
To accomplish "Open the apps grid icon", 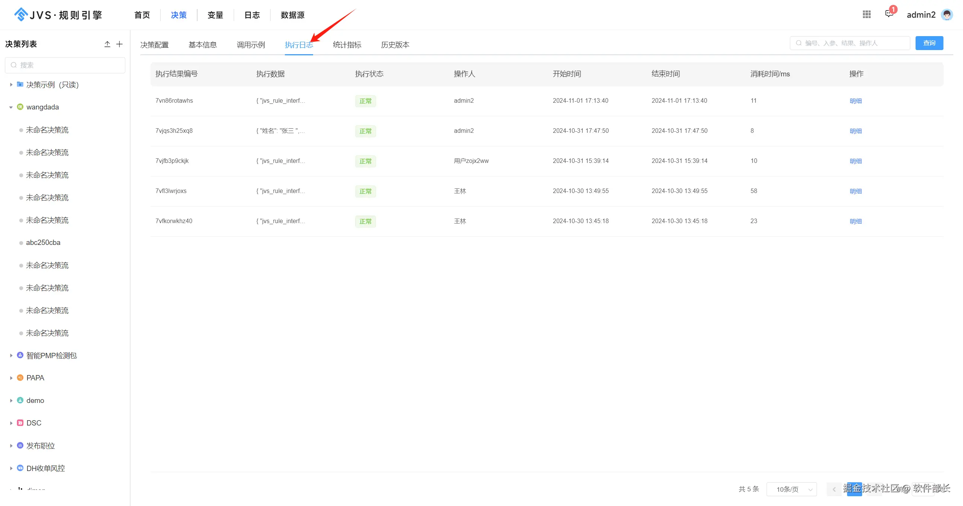I will click(867, 14).
